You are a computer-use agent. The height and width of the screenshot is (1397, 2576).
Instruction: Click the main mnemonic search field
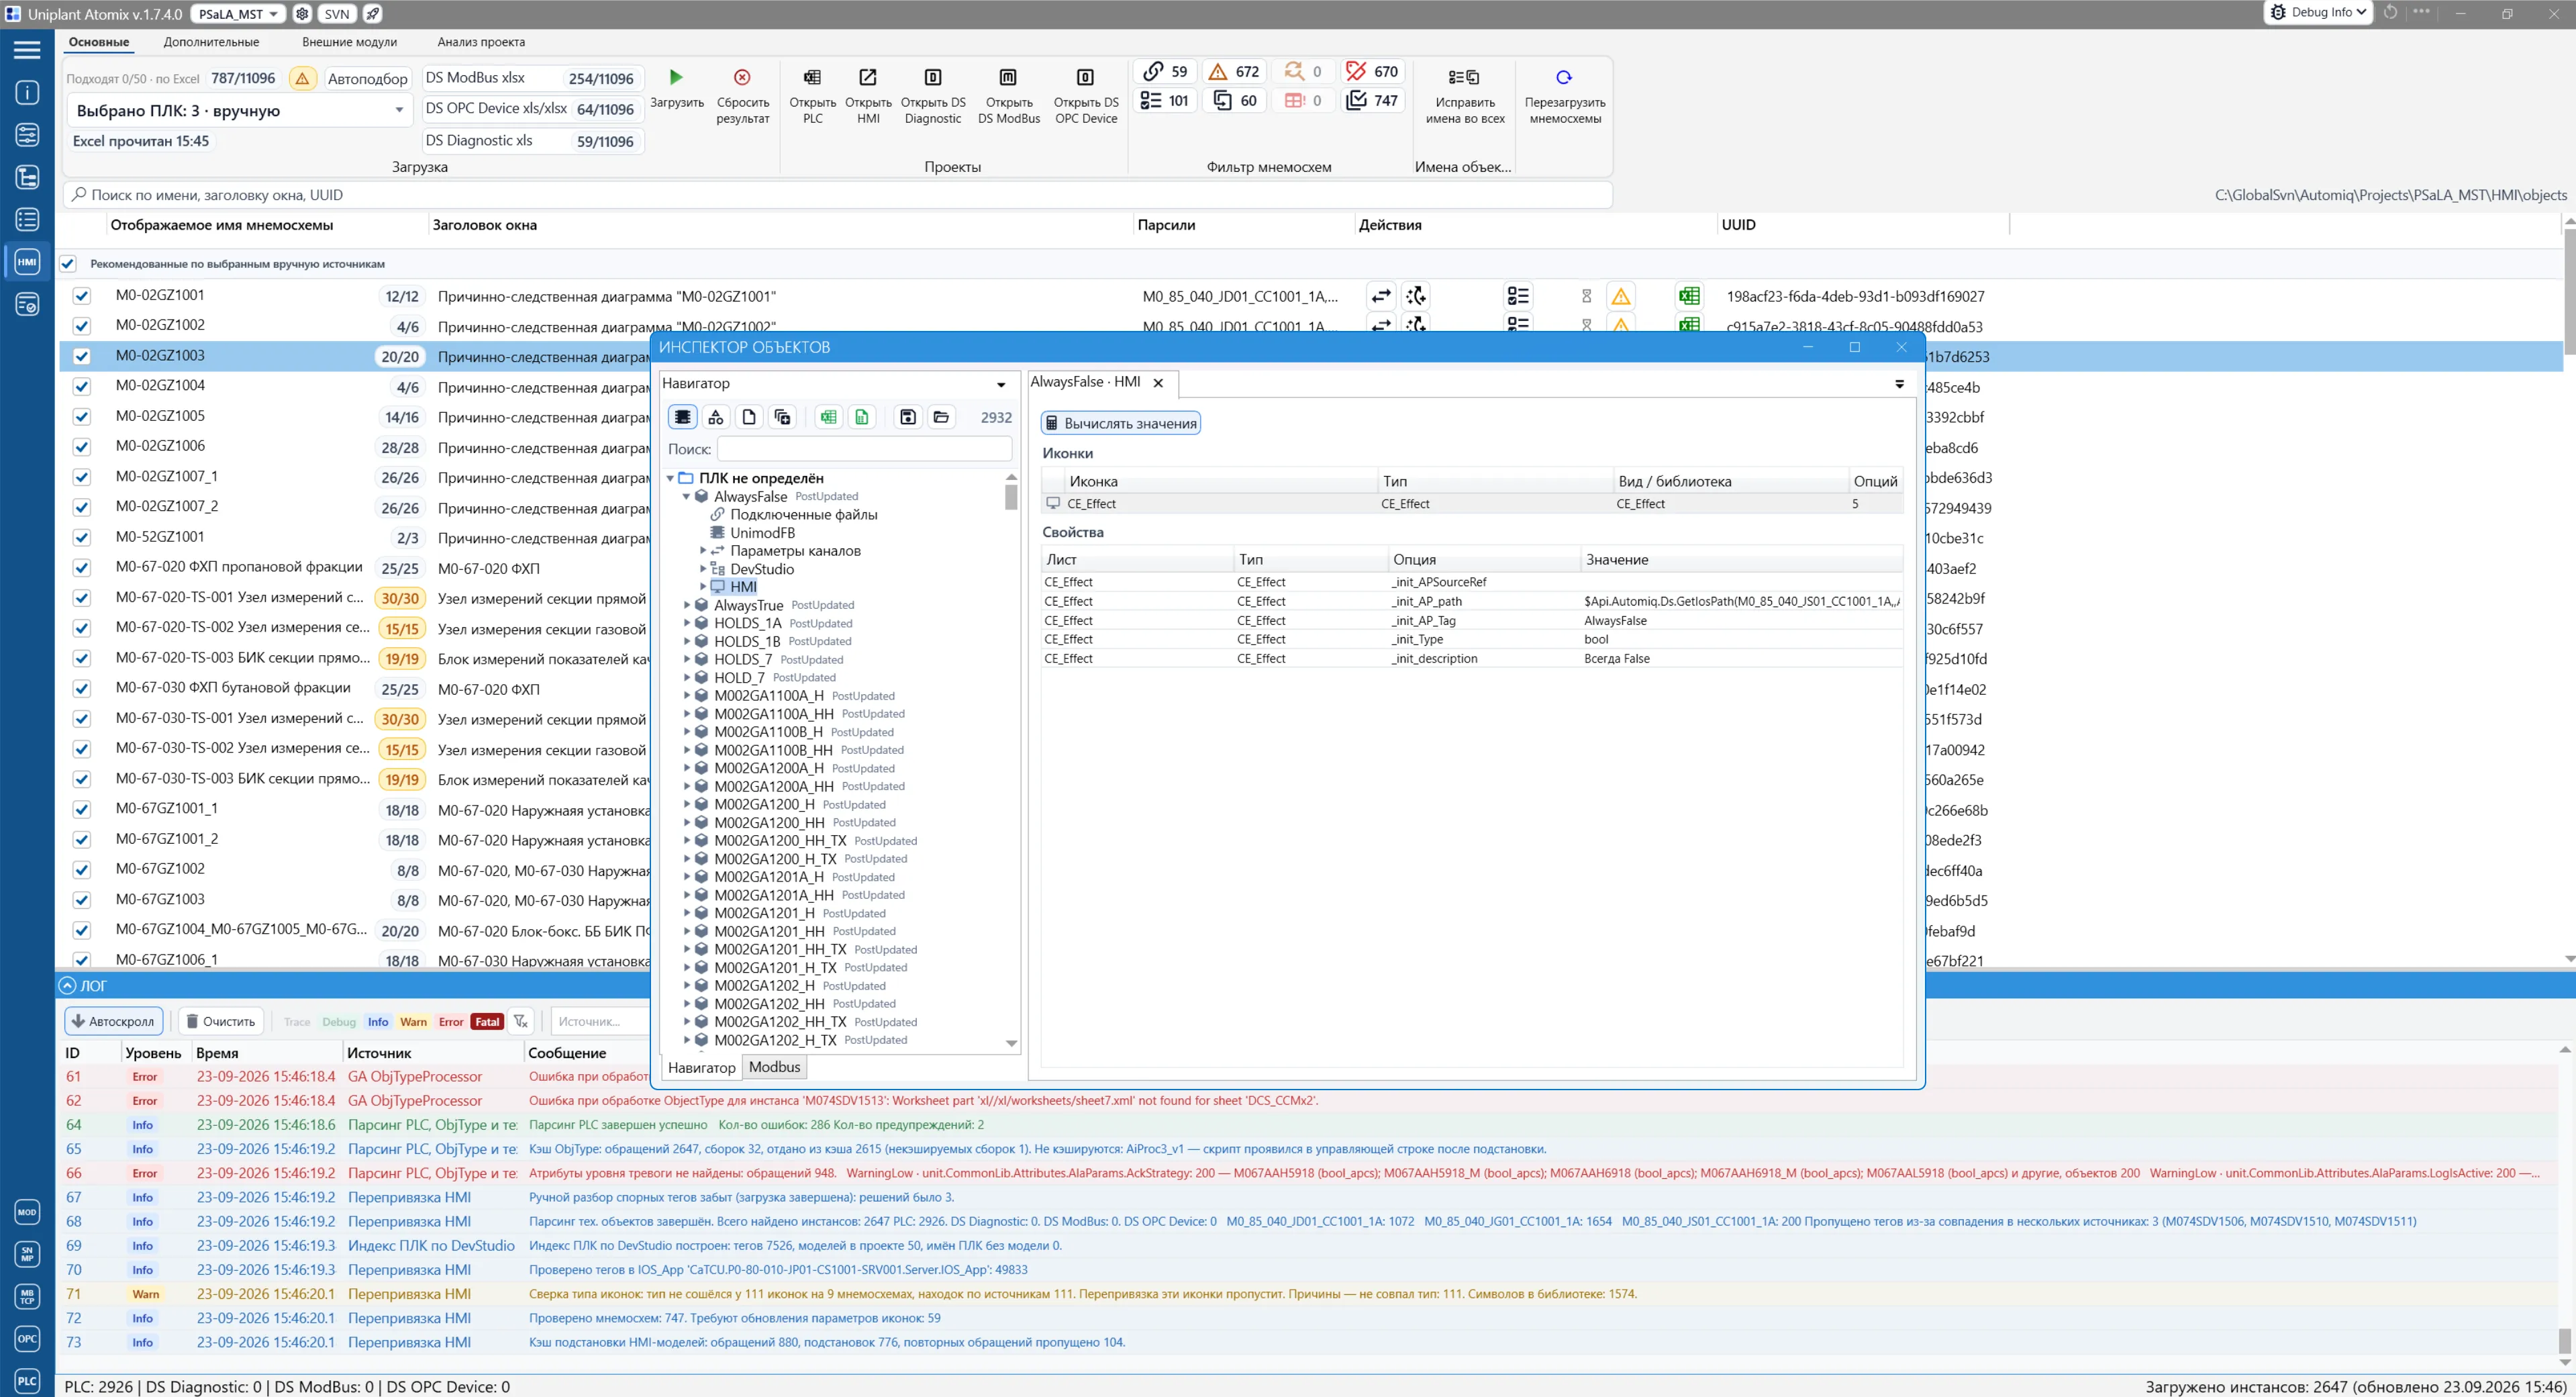point(838,195)
